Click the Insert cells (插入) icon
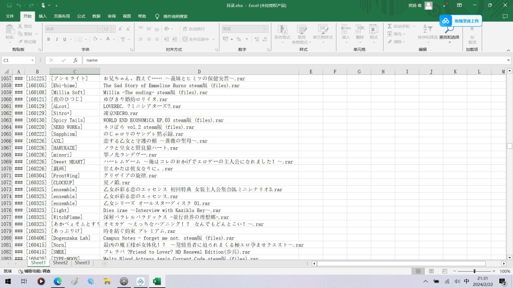Viewport: 513px width, 288px height. (346, 29)
